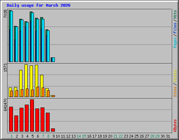Click the small red KBytes bar for day 9

coord(53,130)
